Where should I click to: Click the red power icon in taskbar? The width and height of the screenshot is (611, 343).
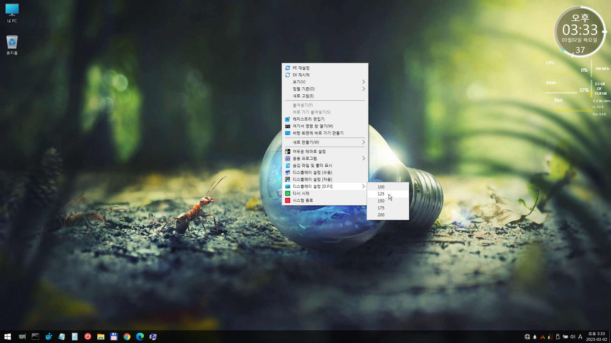(x=88, y=337)
